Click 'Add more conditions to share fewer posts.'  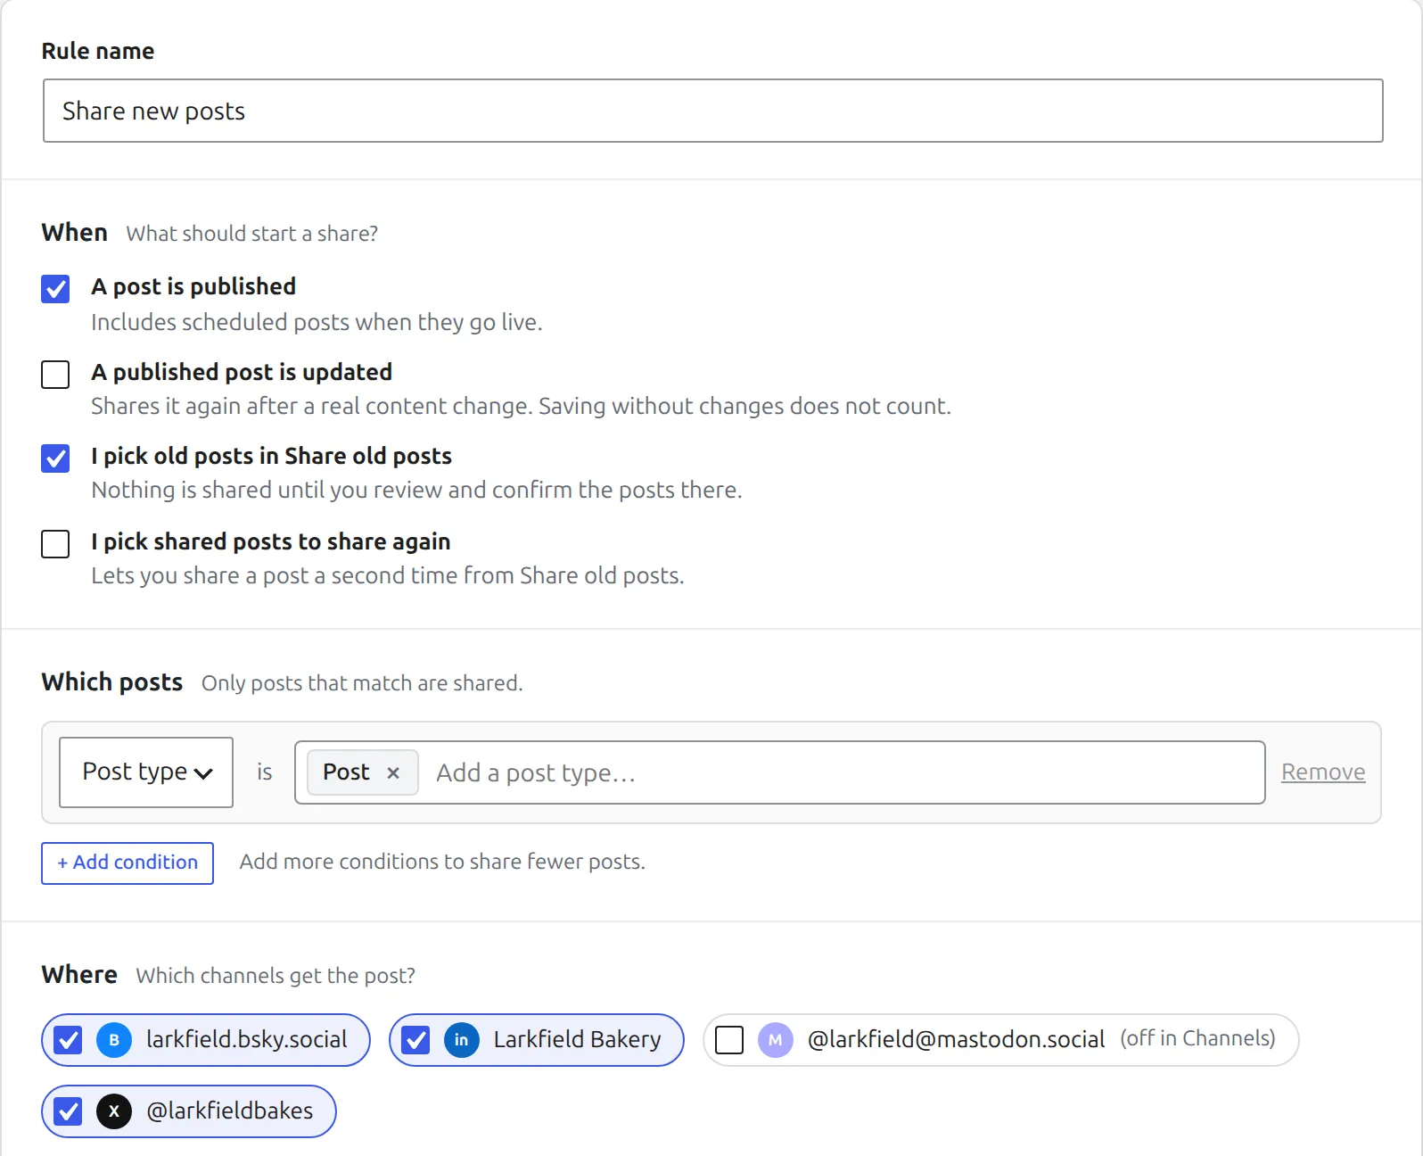click(442, 862)
